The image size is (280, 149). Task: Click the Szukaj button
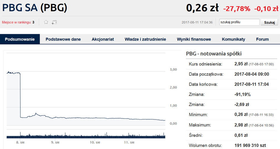[269, 22]
